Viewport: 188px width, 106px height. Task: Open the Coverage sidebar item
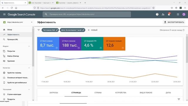click(16, 51)
